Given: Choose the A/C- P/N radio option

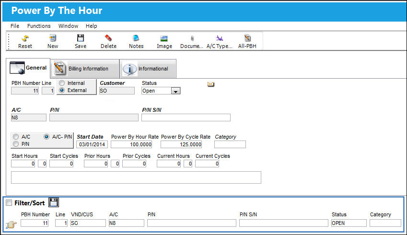Looking at the screenshot, I should click(x=47, y=137).
